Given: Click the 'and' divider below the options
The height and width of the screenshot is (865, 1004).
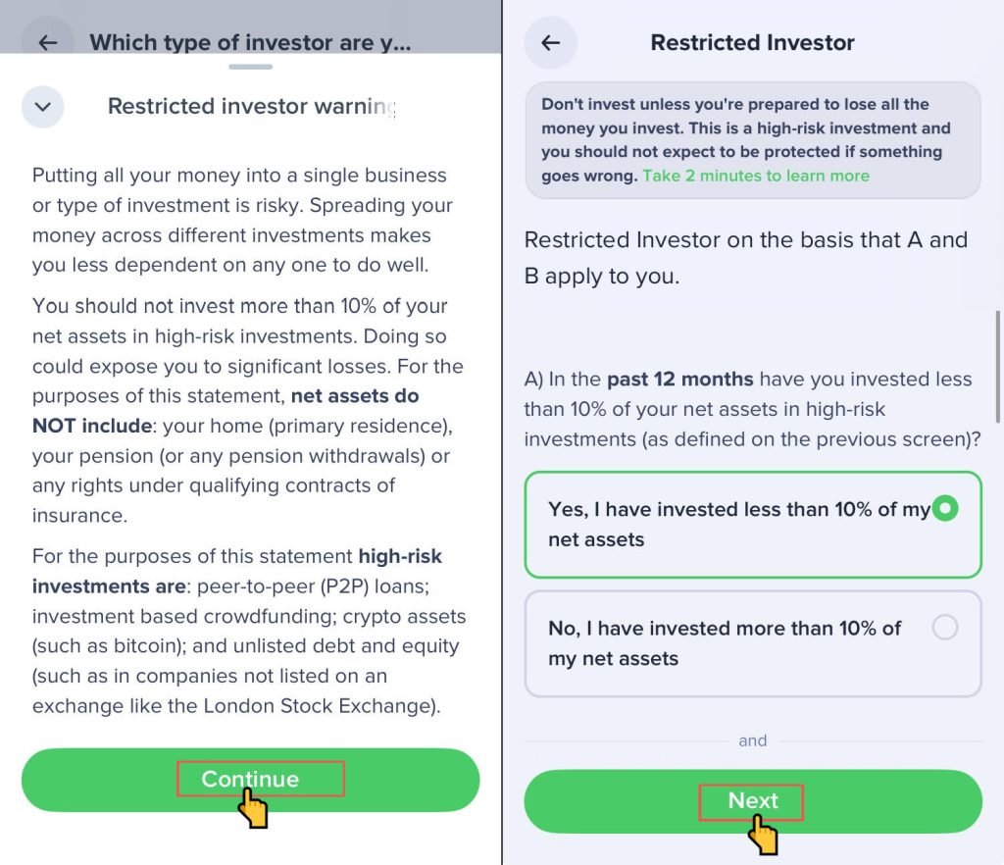Looking at the screenshot, I should pyautogui.click(x=752, y=741).
